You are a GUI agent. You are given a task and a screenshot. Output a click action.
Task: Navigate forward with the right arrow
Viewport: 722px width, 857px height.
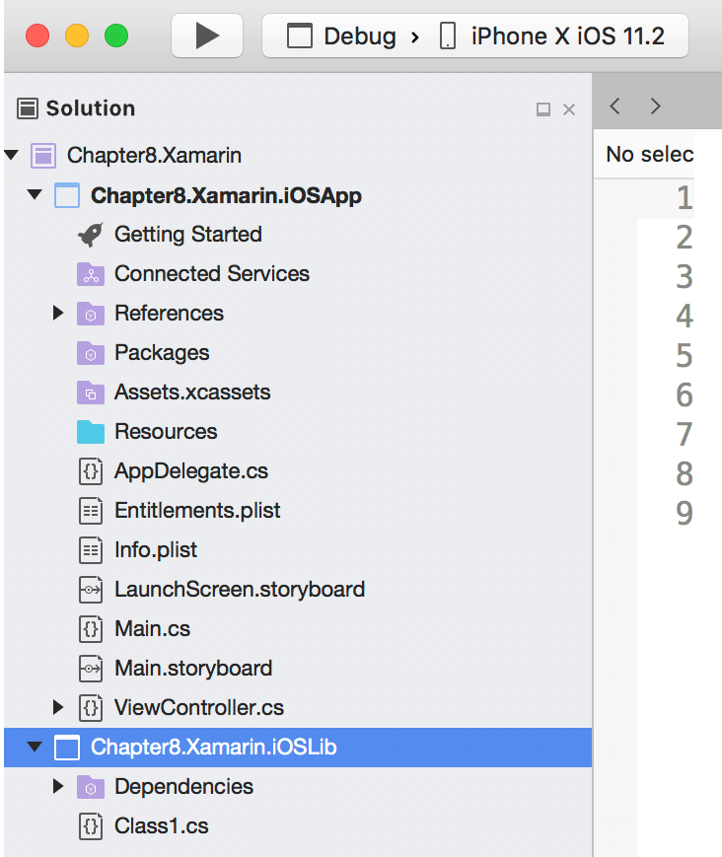(655, 106)
